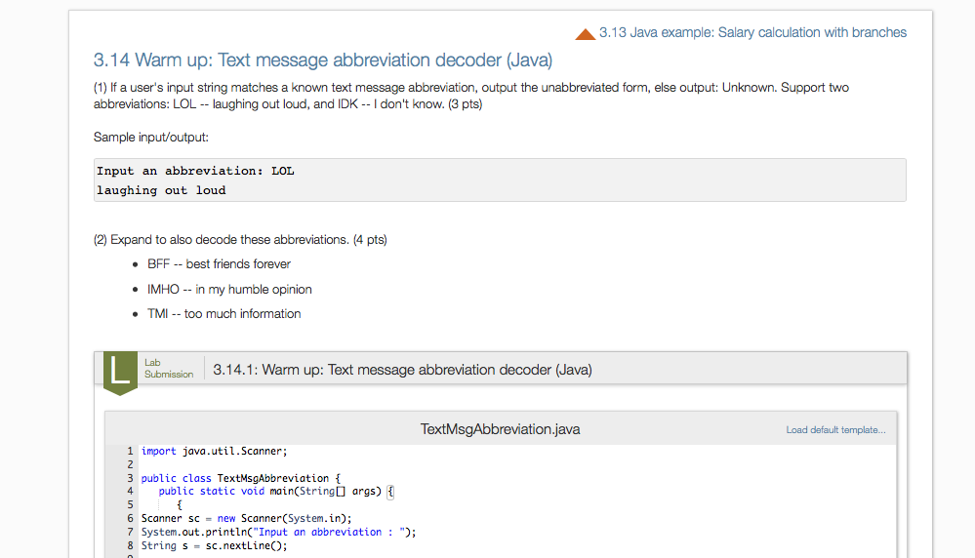Click the Scanner sc = new Scanner line
975x558 pixels.
tap(246, 518)
